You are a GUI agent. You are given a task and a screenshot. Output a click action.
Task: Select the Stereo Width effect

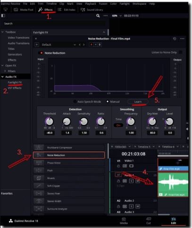tap(69, 201)
